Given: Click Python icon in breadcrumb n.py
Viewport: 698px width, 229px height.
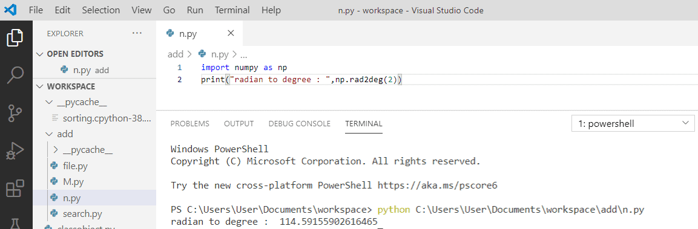Looking at the screenshot, I should (x=203, y=54).
